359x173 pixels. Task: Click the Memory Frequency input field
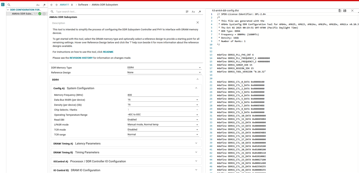pyautogui.click(x=163, y=95)
